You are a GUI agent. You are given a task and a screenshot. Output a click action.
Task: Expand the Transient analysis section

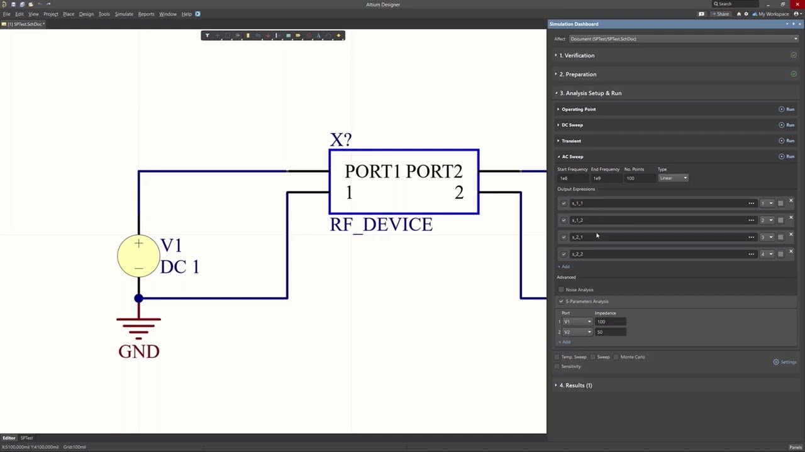[x=571, y=141]
